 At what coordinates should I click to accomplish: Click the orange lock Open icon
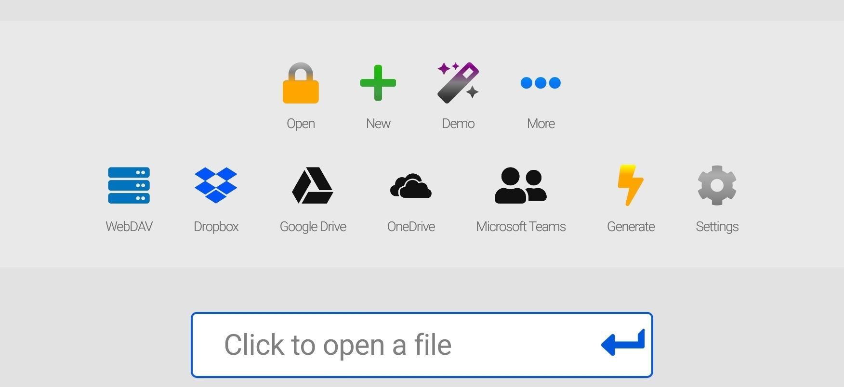point(301,83)
